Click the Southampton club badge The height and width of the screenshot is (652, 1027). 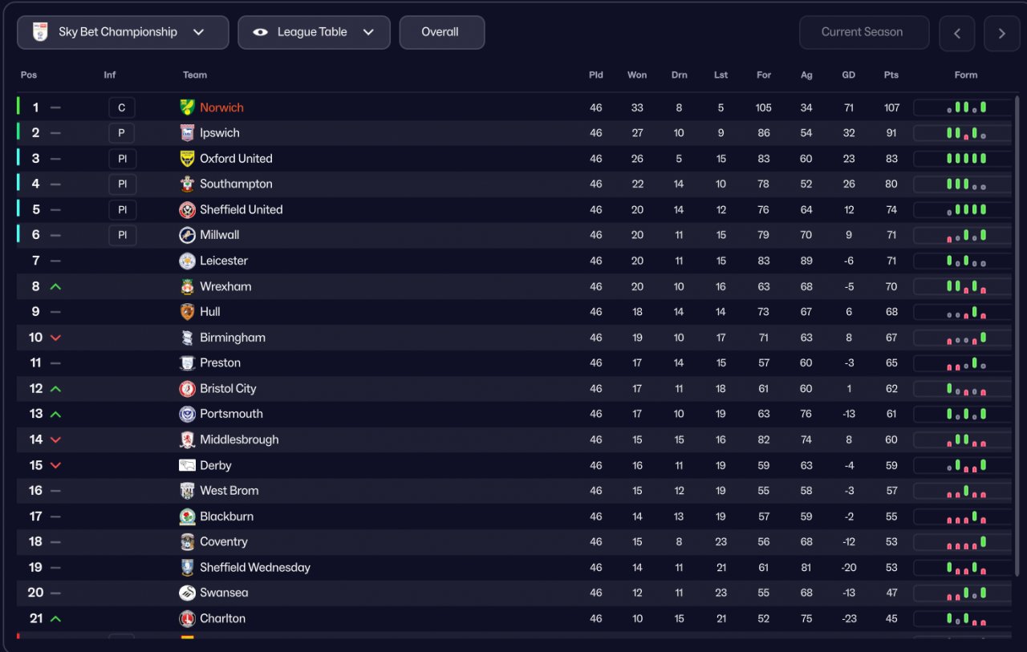(x=187, y=184)
